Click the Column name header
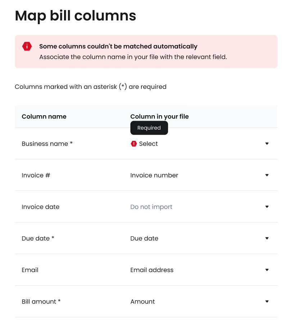The width and height of the screenshot is (286, 323). [44, 116]
